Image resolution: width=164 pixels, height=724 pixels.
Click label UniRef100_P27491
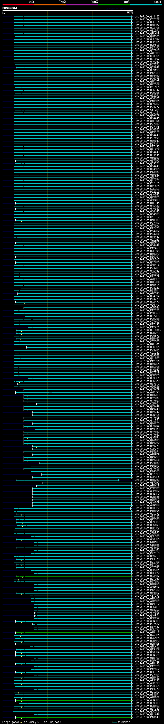tap(147, 138)
